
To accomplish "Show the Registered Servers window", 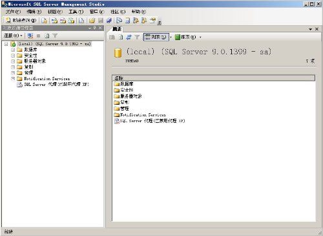I will point(119,21).
